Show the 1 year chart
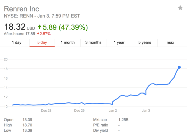 [x=119, y=42]
